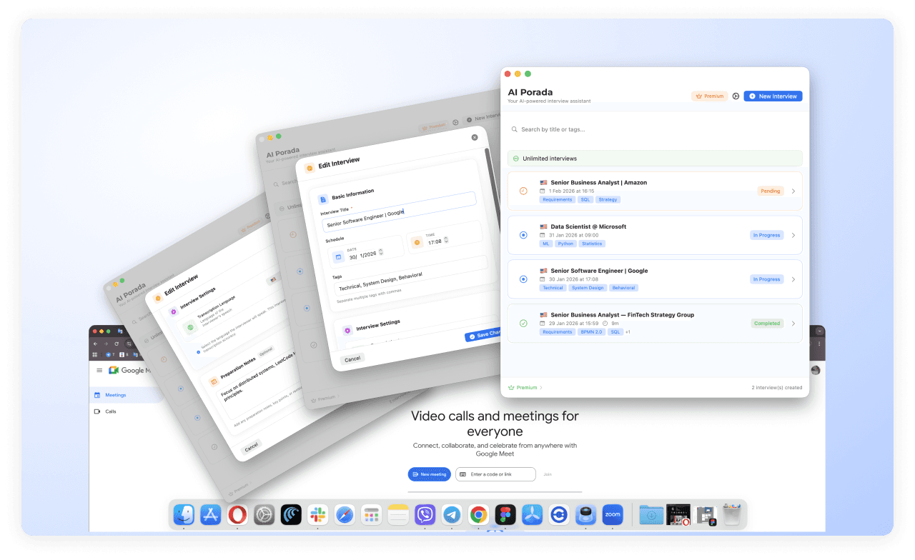Click the circular icon beside New Interview
Image resolution: width=915 pixels, height=560 pixels.
point(736,96)
